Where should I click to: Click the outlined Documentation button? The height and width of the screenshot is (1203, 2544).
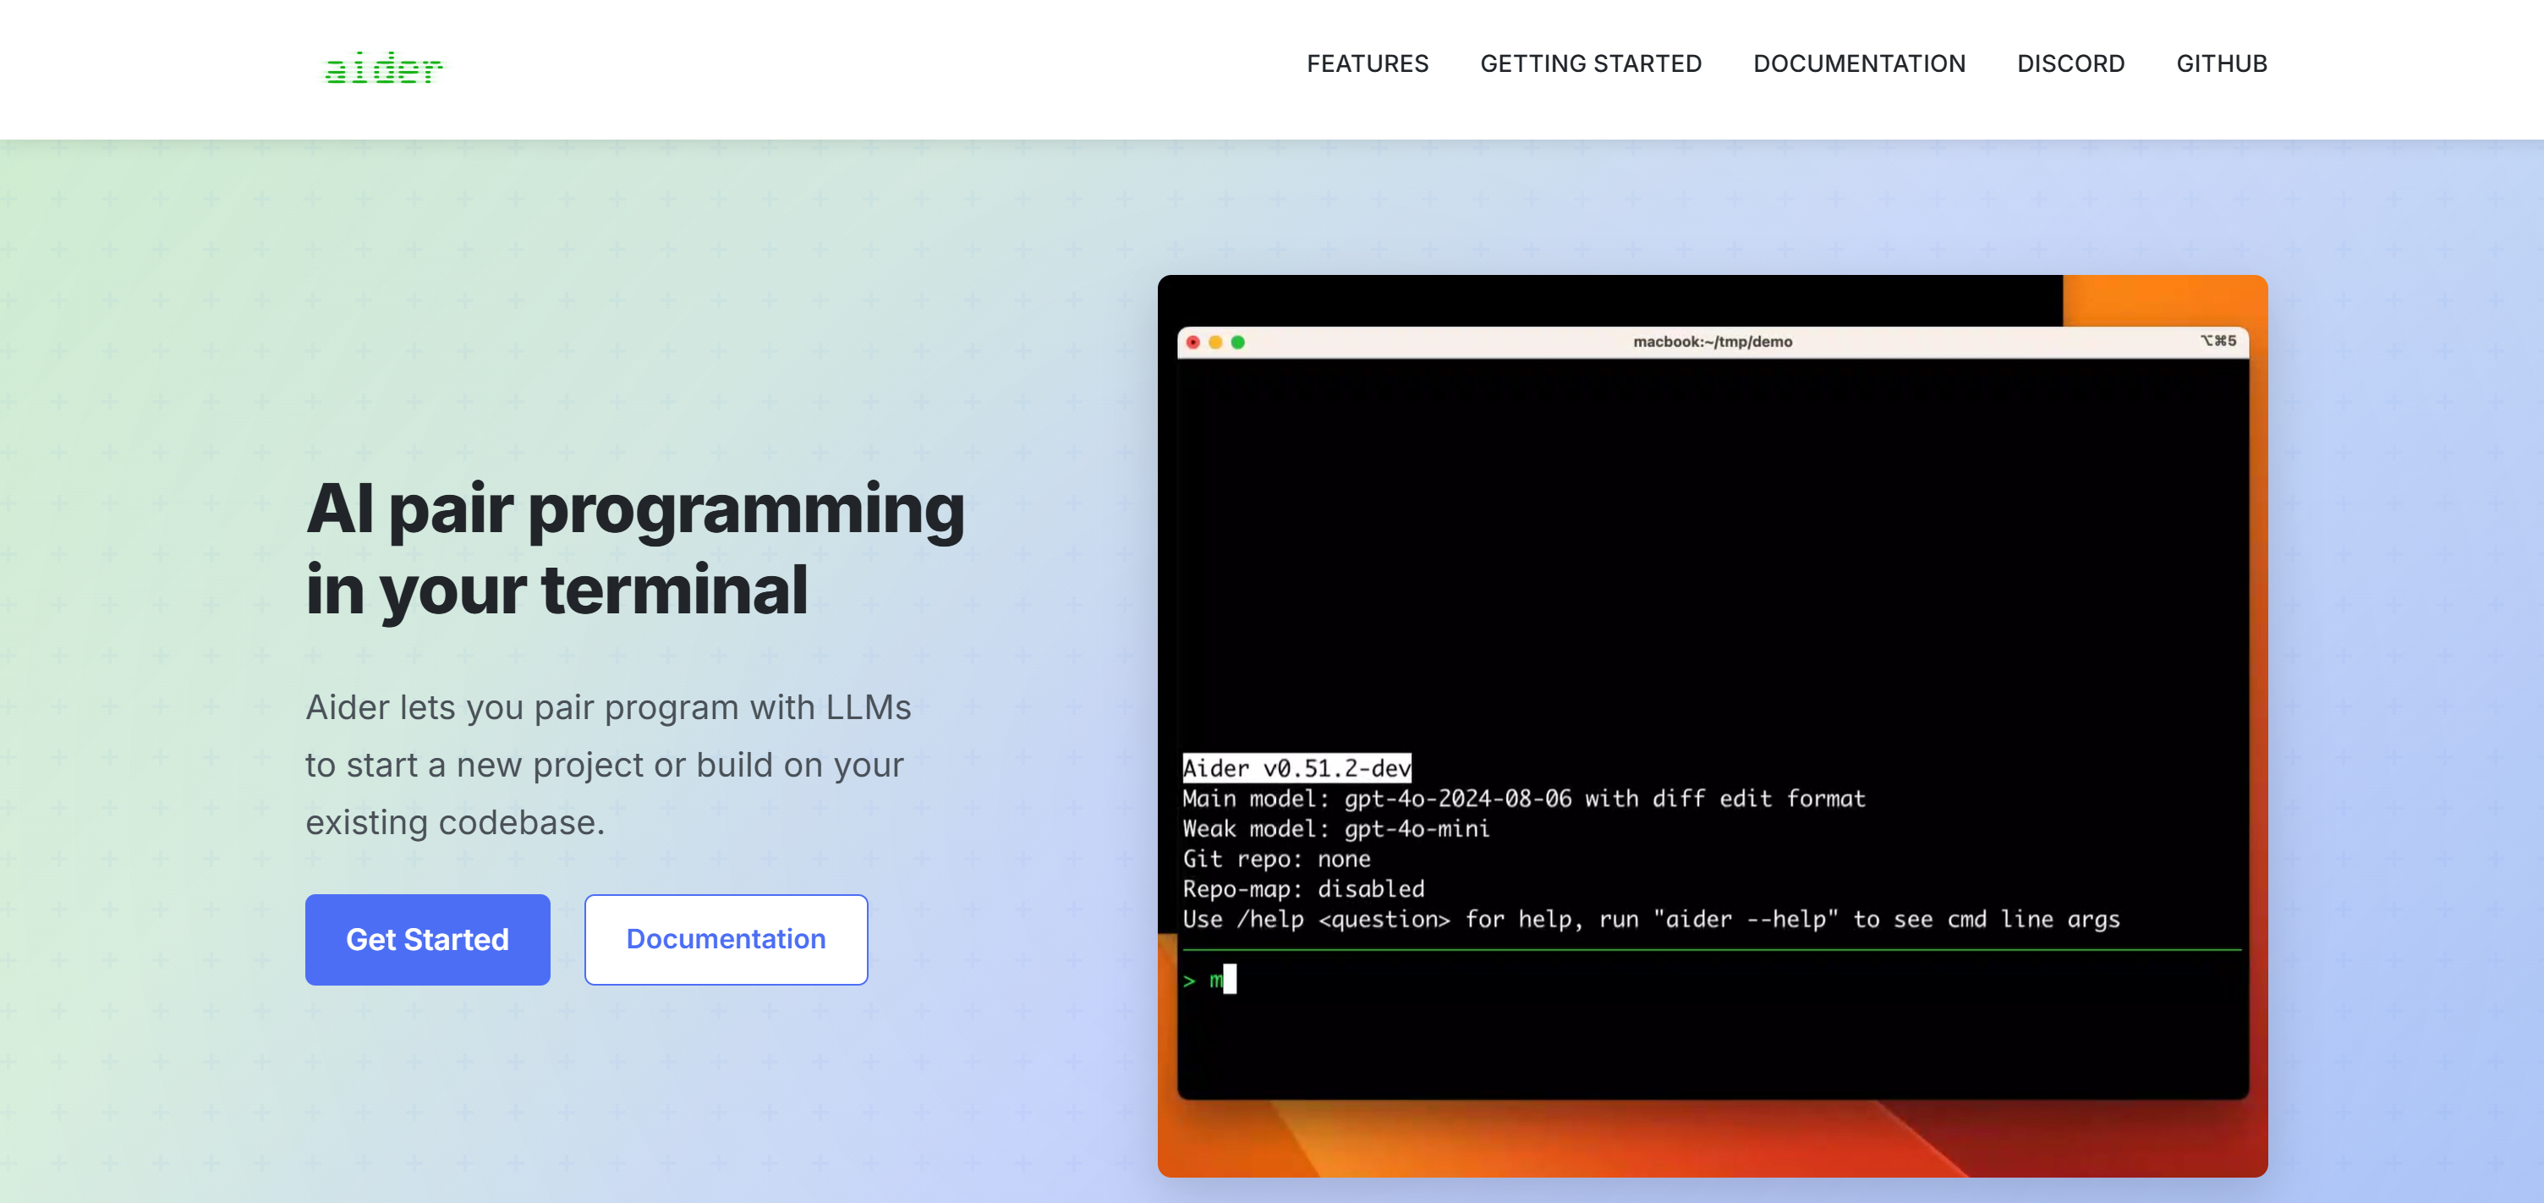[725, 938]
